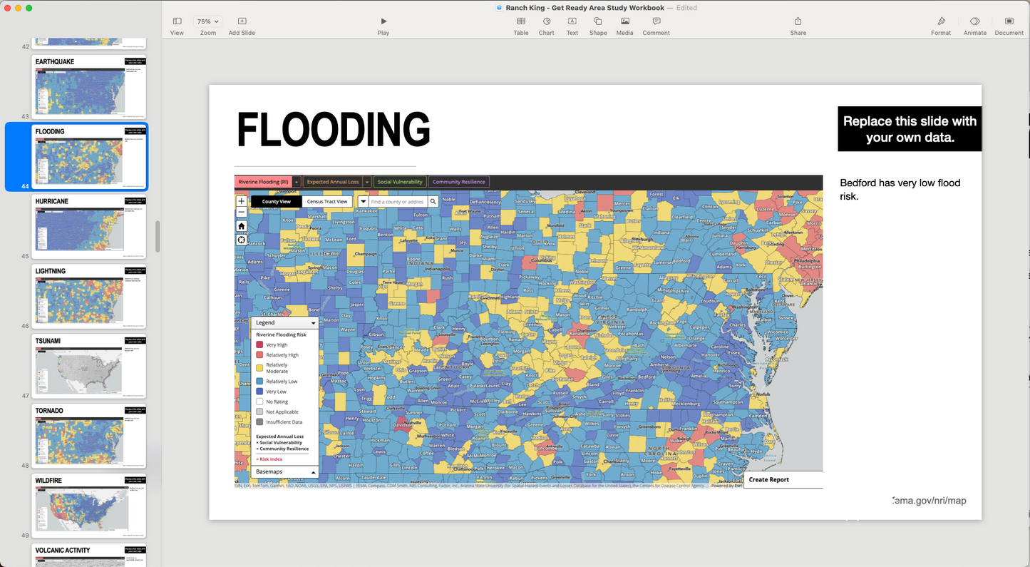The image size is (1030, 567).
Task: Click 'Replace this slide with your own data' box
Action: point(910,129)
